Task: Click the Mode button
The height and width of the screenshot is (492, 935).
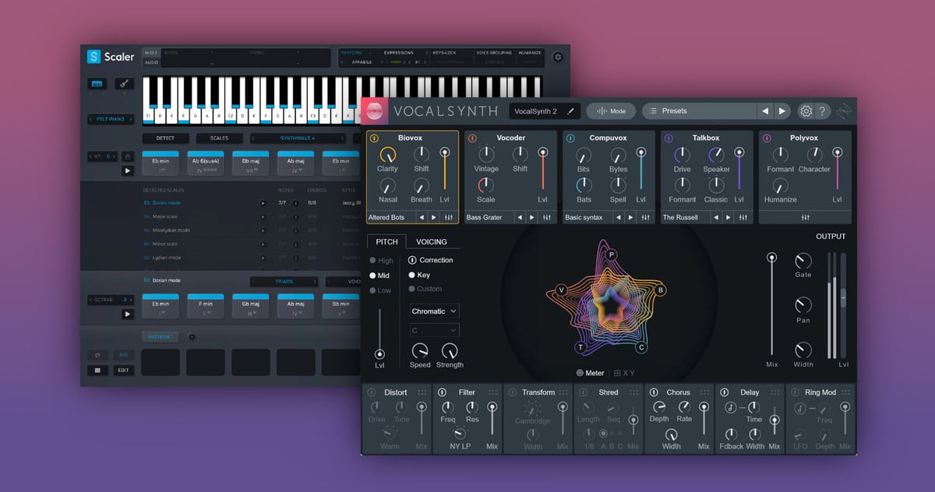Action: click(612, 111)
